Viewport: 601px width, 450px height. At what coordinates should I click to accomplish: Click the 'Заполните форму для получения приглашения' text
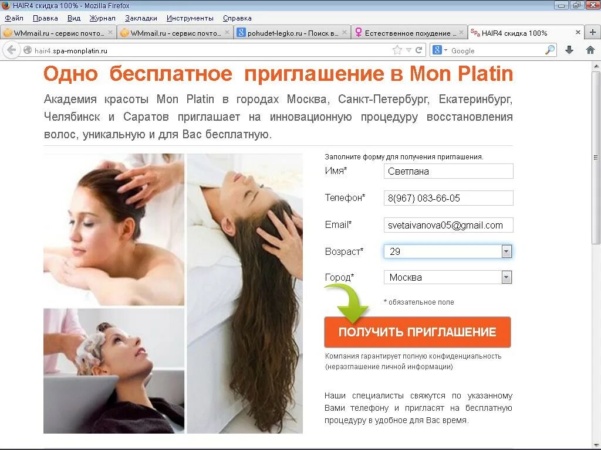click(x=404, y=157)
